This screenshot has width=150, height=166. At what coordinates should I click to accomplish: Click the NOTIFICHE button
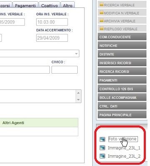(122, 46)
